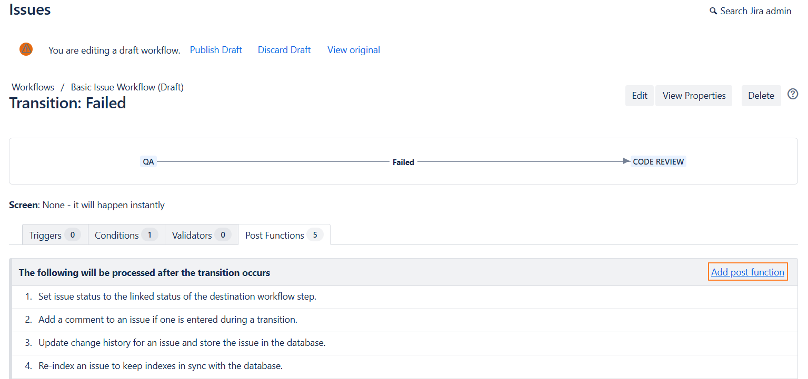
Task: Delete the Failed transition
Action: [x=761, y=96]
